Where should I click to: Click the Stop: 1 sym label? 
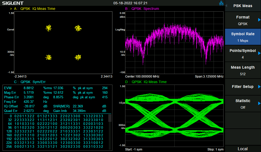215,149
